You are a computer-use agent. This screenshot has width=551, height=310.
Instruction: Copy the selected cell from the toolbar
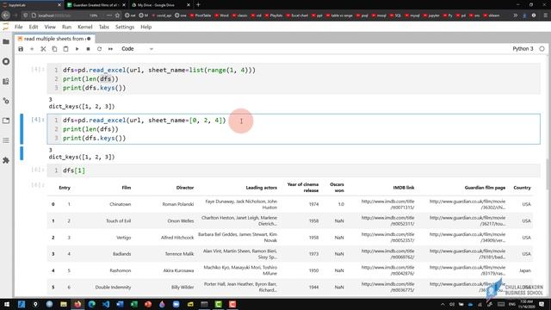[x=54, y=49]
